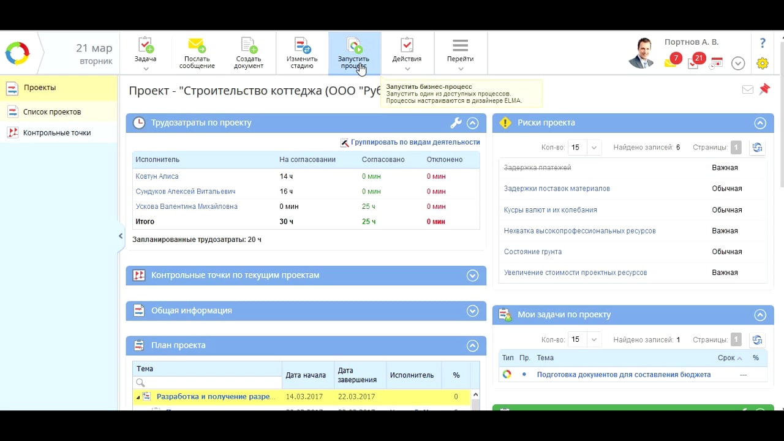Click the user avatar photo
Image resolution: width=784 pixels, height=441 pixels.
pos(642,53)
